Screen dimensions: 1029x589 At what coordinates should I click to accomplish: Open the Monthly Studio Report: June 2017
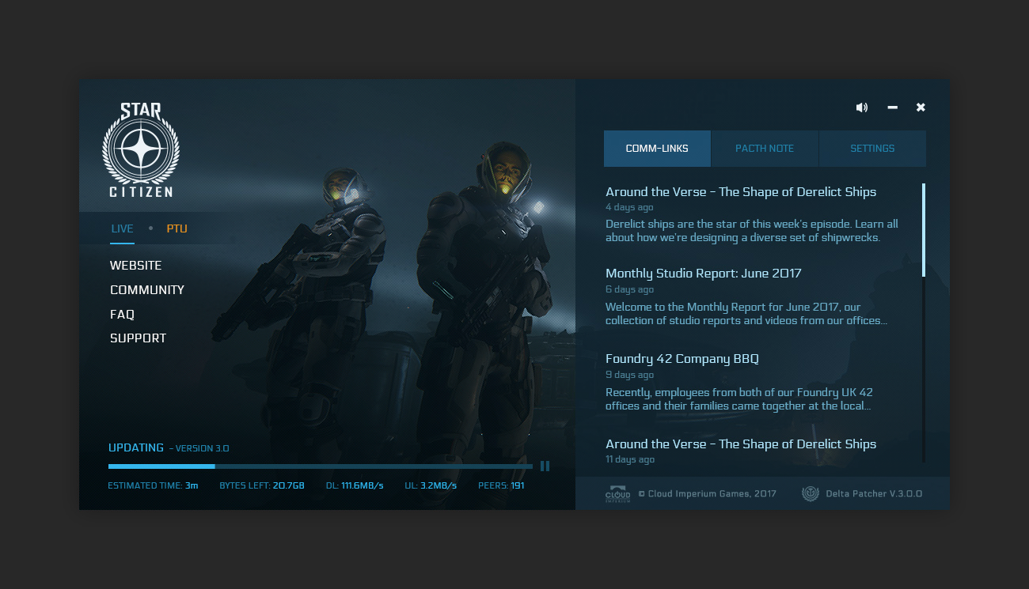704,273
